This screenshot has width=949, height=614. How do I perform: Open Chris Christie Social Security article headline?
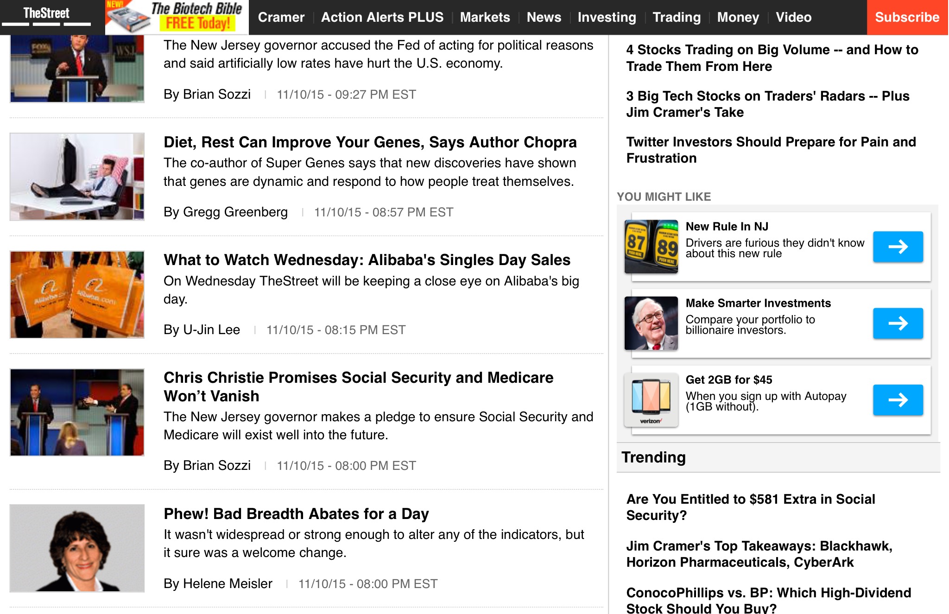click(x=358, y=386)
